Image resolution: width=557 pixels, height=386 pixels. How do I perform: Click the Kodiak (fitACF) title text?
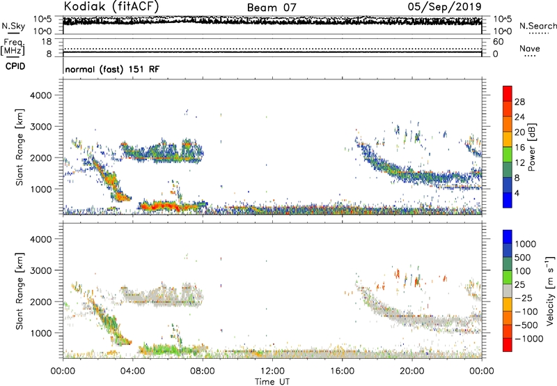tap(111, 6)
